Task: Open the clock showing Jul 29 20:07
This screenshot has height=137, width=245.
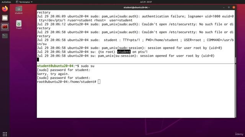Action: [146, 2]
